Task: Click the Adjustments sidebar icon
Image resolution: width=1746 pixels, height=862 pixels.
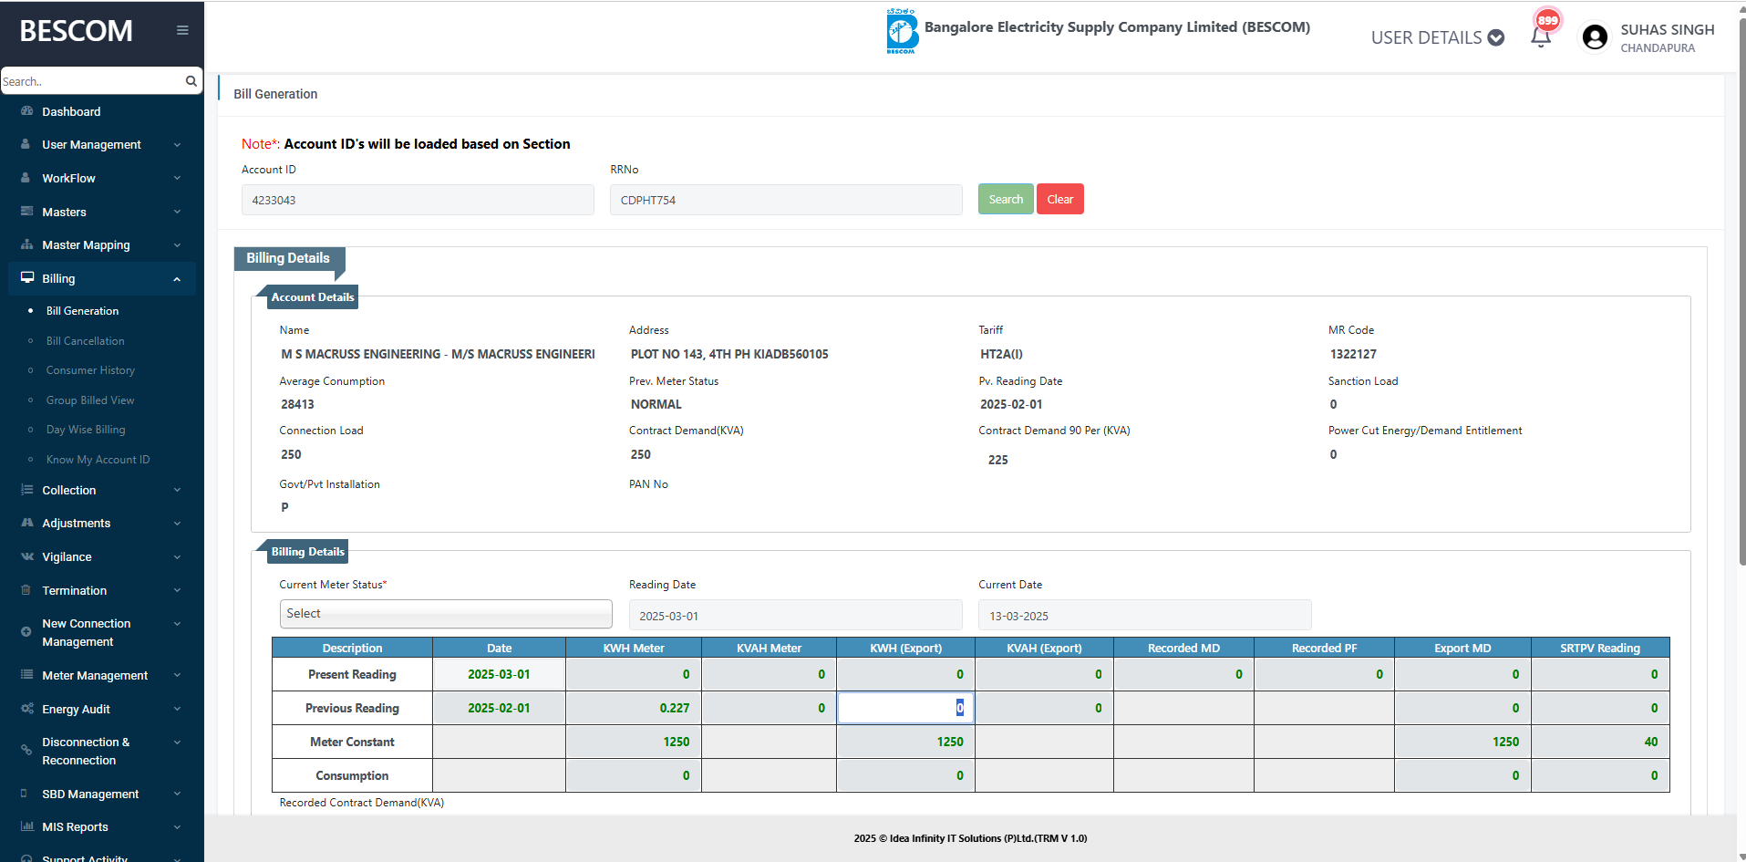Action: coord(26,523)
